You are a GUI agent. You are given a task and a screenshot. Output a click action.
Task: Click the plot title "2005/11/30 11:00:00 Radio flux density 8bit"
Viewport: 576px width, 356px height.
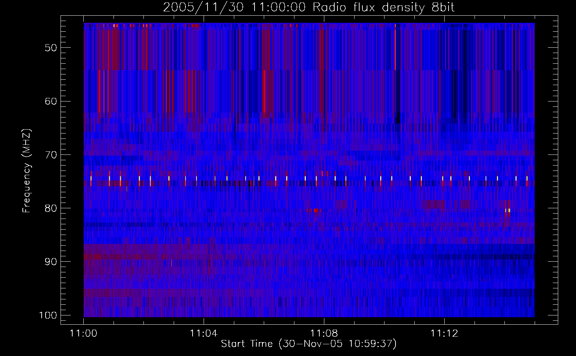click(x=309, y=7)
